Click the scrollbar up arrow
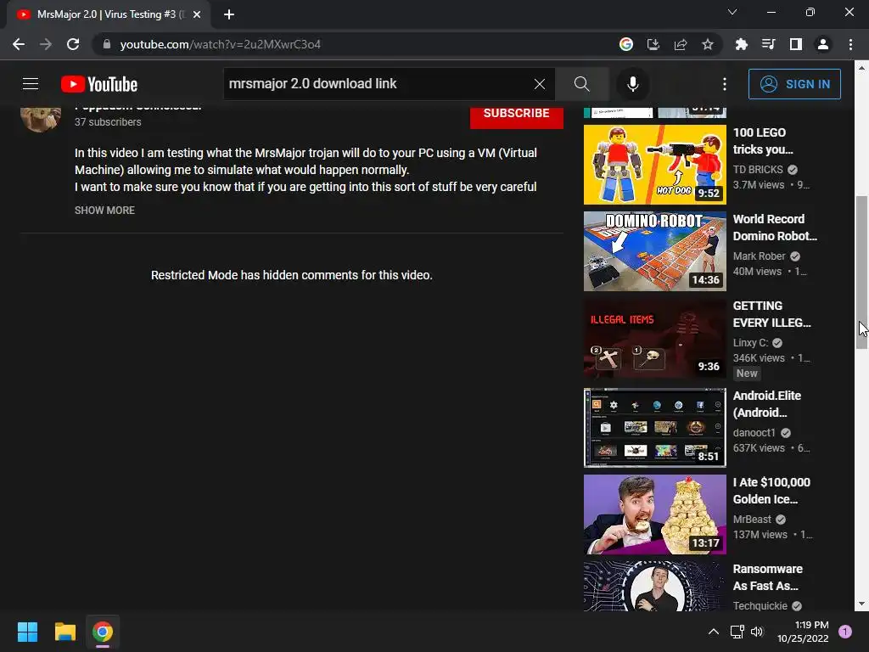The width and height of the screenshot is (869, 652). (x=861, y=68)
